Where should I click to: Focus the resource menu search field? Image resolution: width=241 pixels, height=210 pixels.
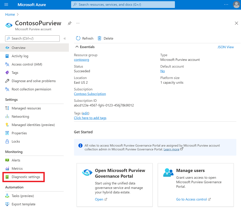[32, 38]
